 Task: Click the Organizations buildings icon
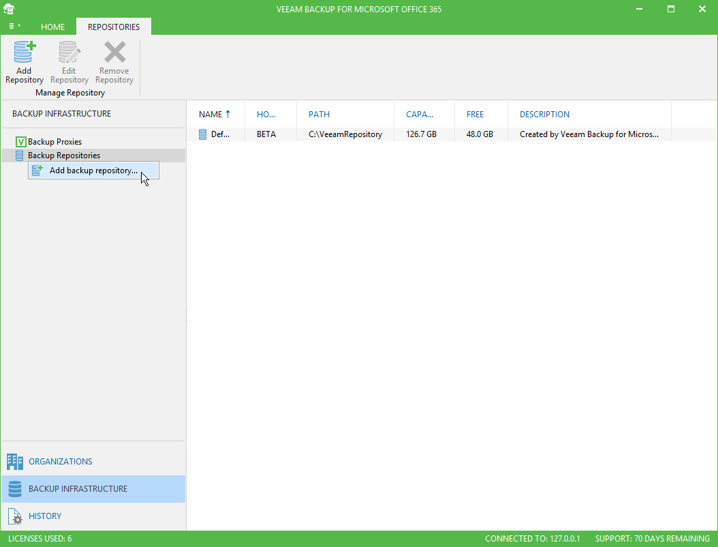tap(15, 462)
